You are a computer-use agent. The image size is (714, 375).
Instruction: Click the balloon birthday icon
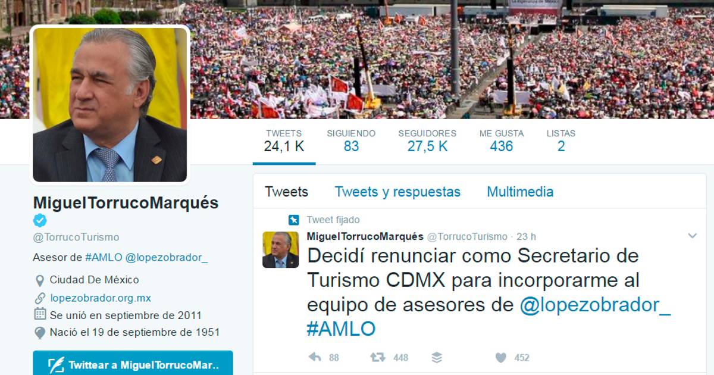coord(40,333)
